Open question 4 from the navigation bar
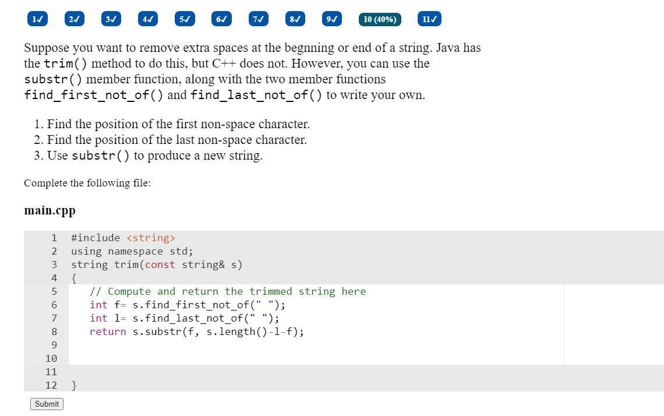 [x=148, y=19]
